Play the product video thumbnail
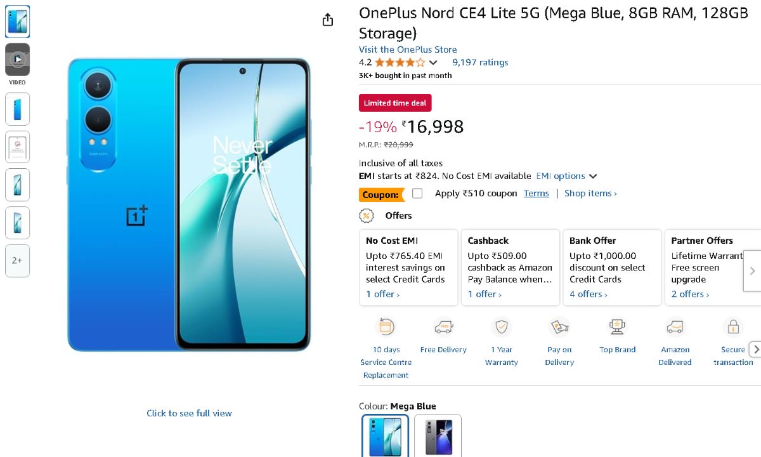The height and width of the screenshot is (457, 761). (x=18, y=60)
